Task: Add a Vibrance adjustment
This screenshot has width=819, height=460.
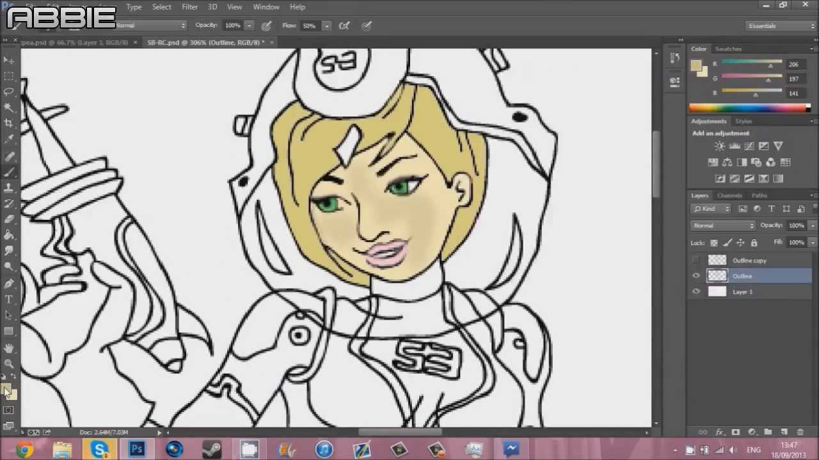Action: pyautogui.click(x=778, y=146)
